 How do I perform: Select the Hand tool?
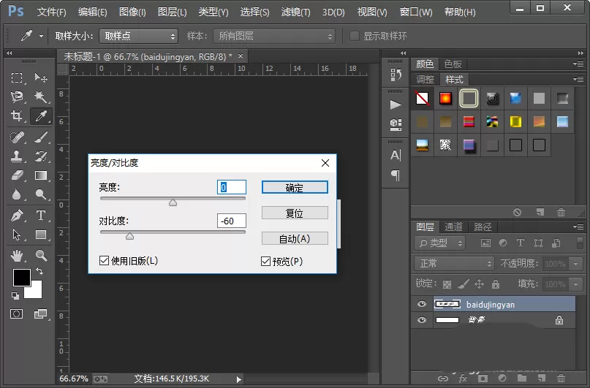click(x=17, y=256)
